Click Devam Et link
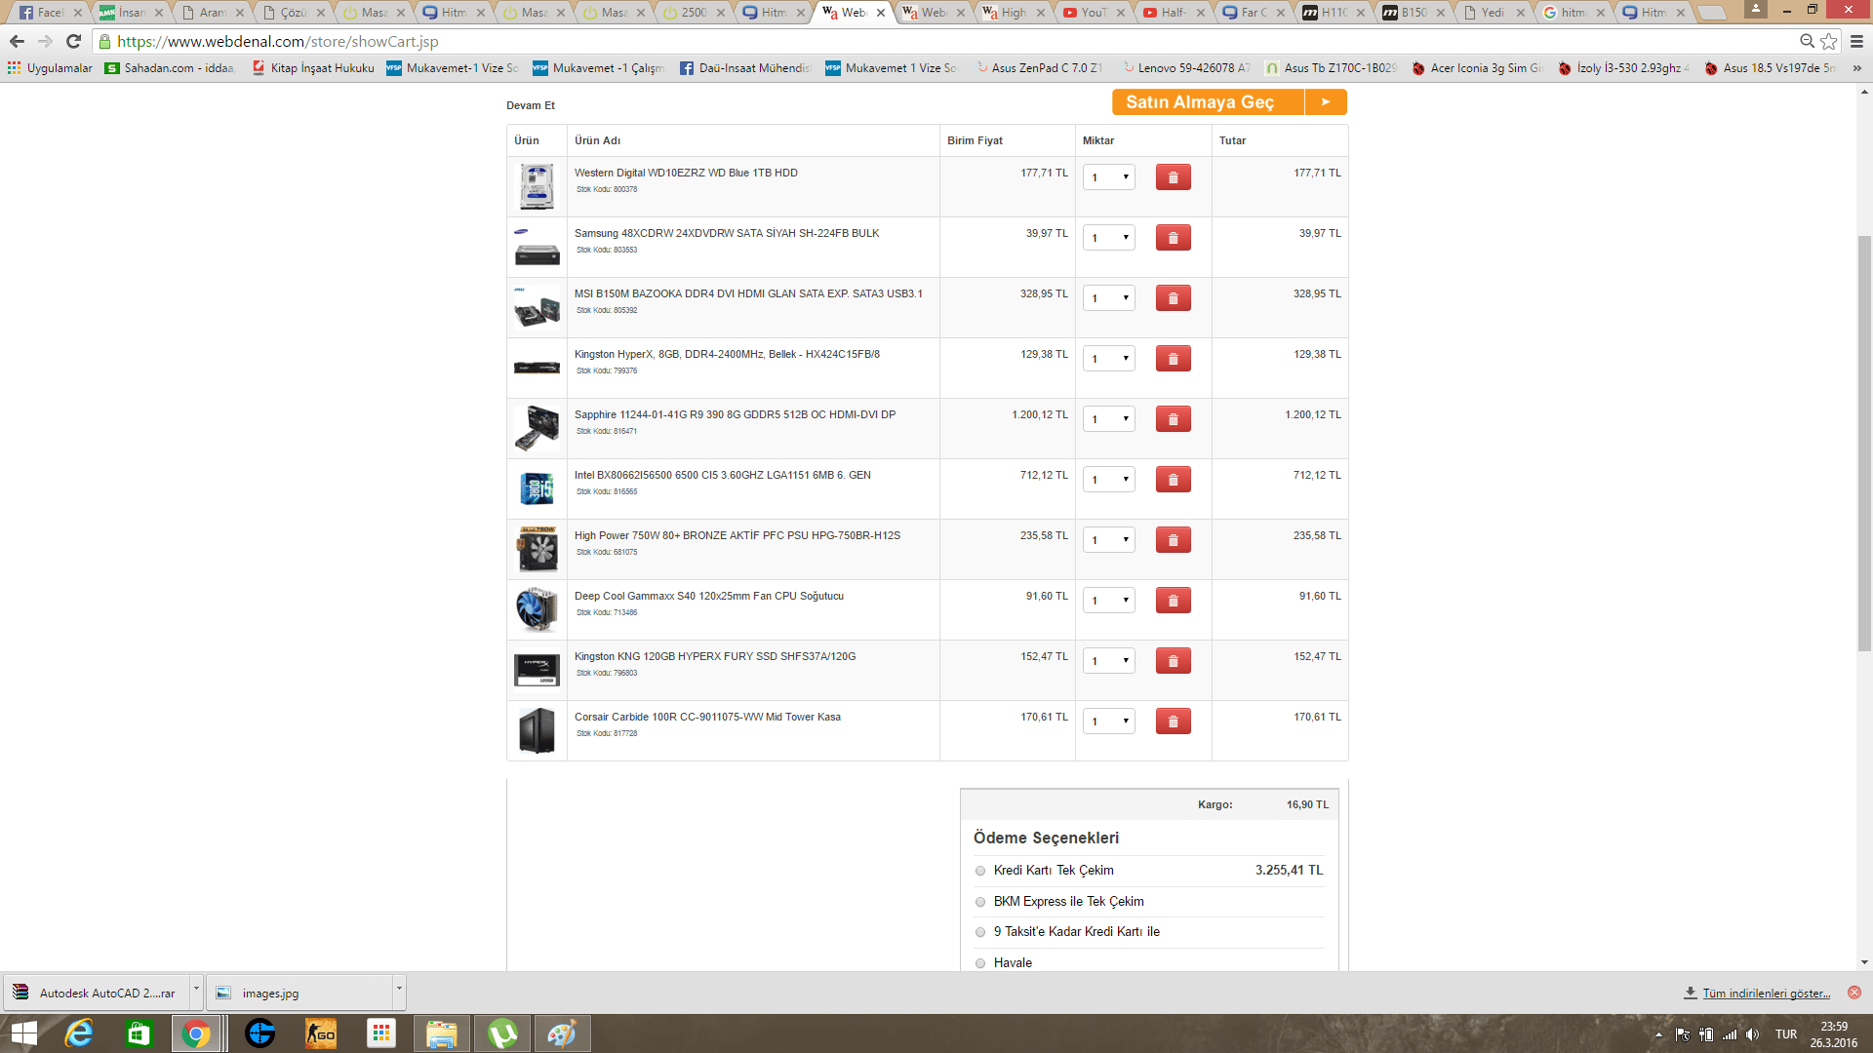1873x1053 pixels. pos(530,105)
